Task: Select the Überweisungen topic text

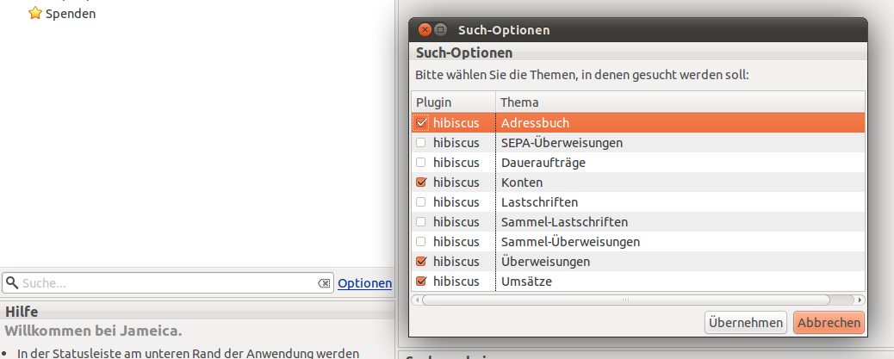Action: tap(546, 262)
